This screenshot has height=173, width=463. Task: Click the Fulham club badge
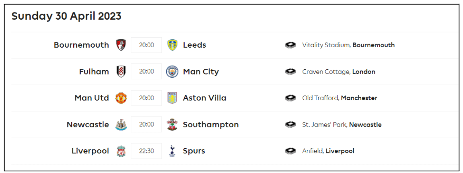121,72
